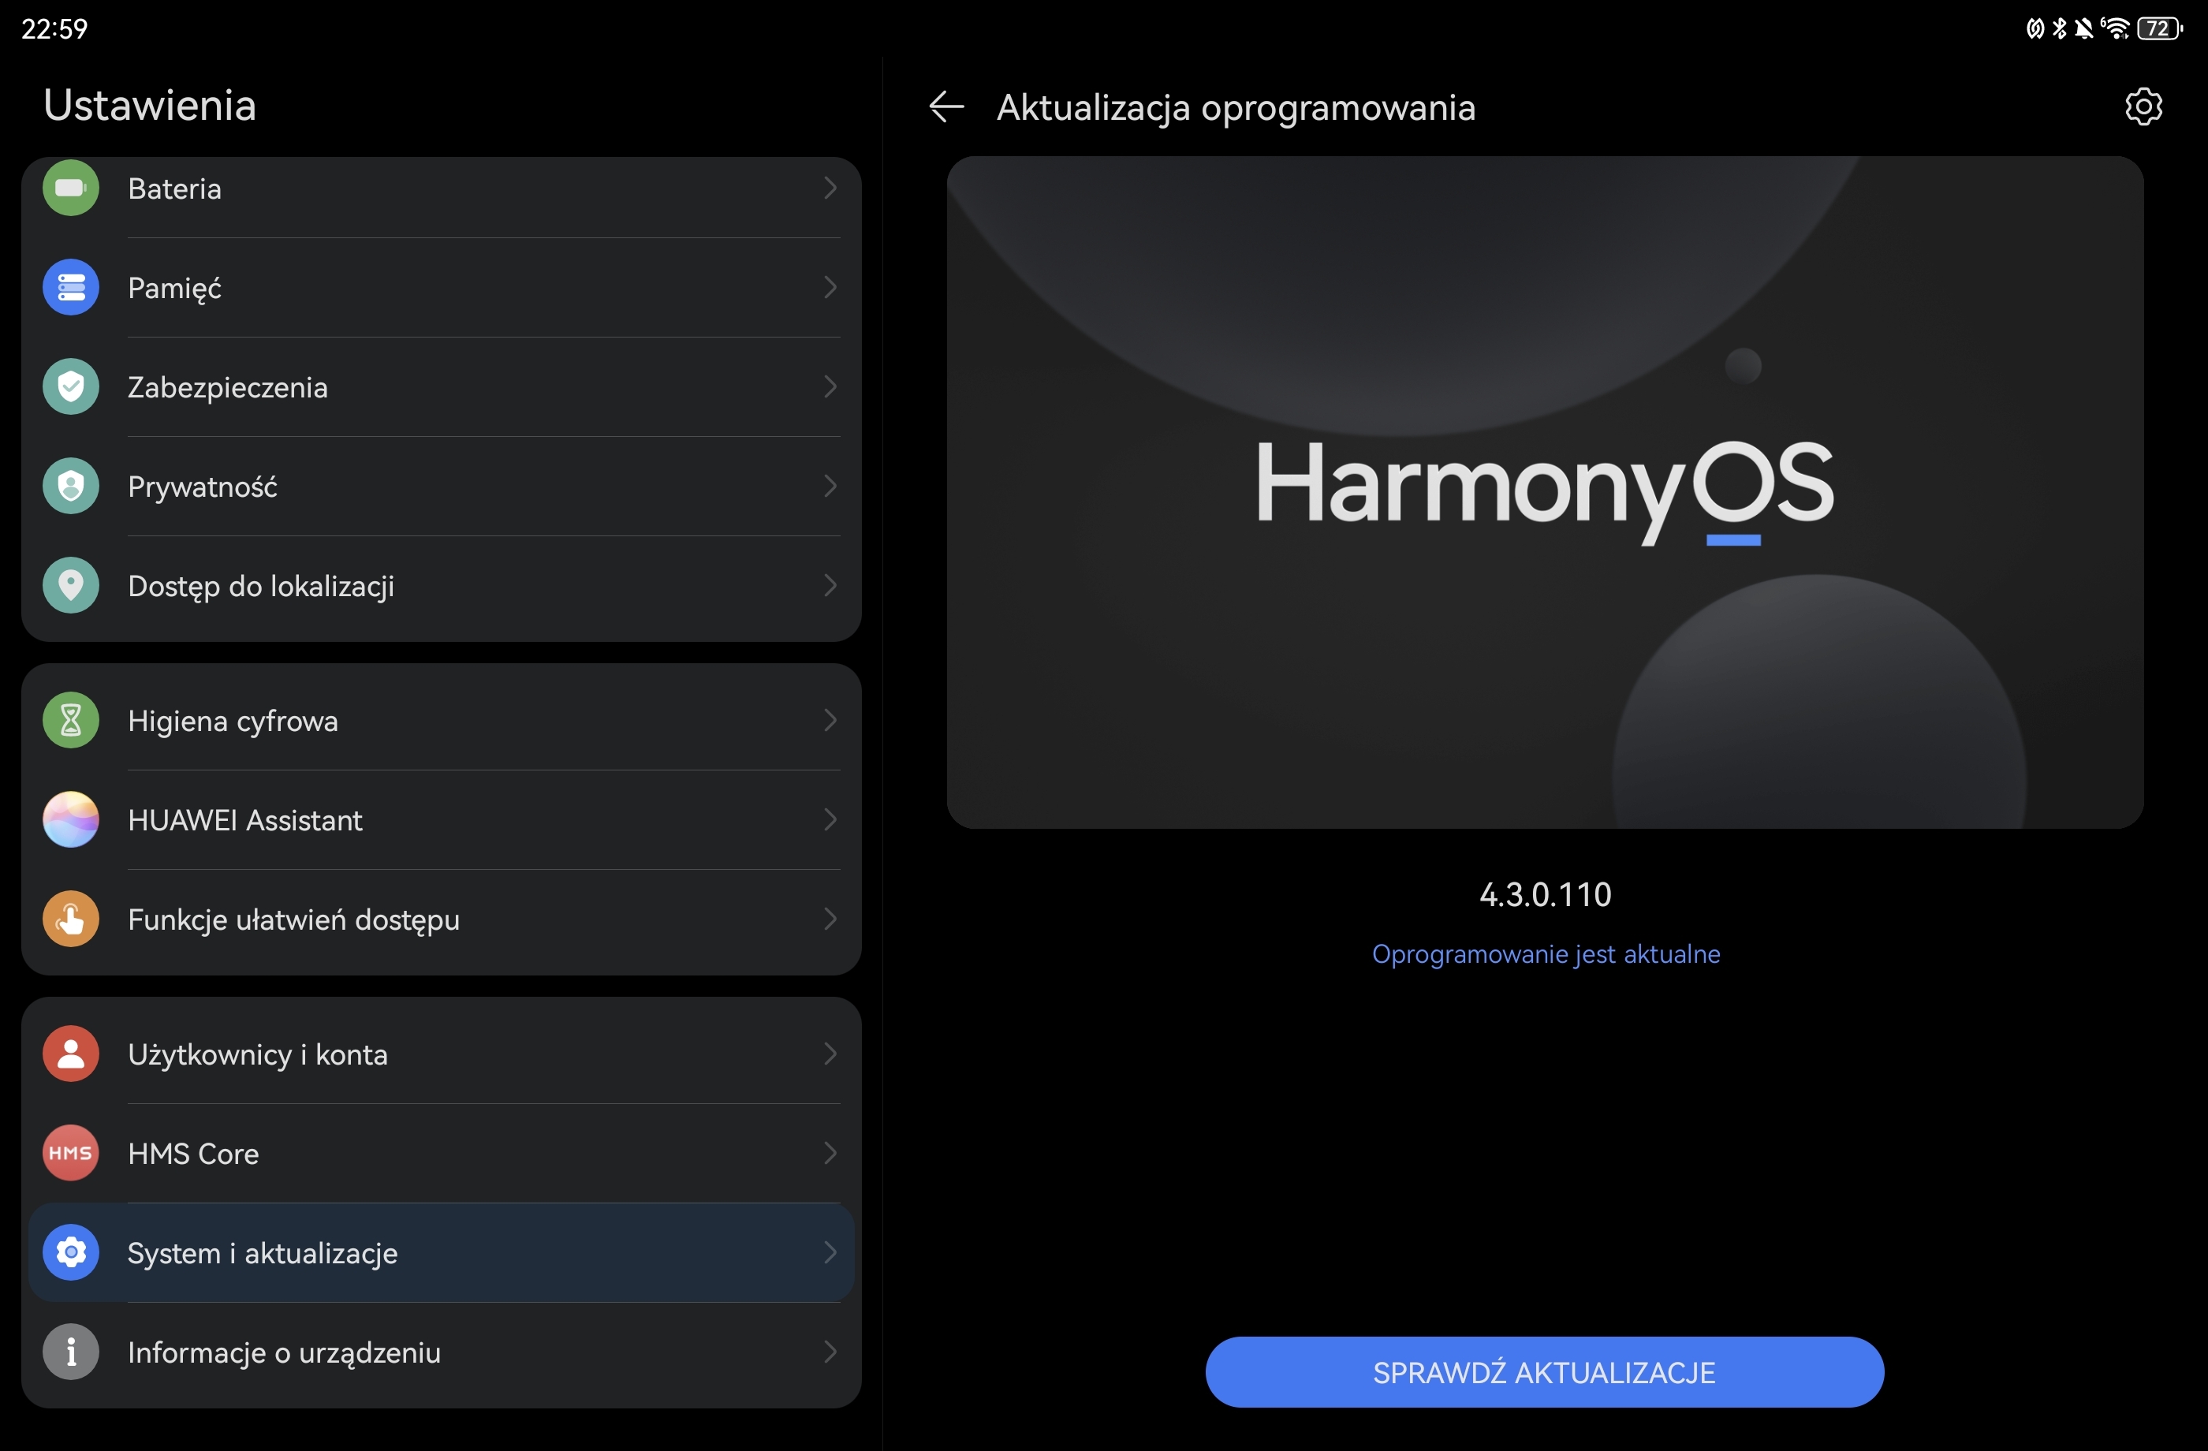Open Bateria settings entry
2208x1451 pixels.
pyautogui.click(x=442, y=190)
